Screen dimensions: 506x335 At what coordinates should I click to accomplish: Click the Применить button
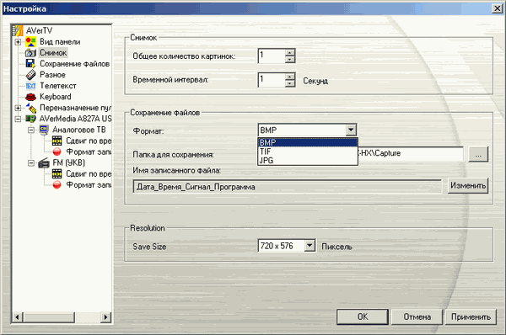[x=471, y=317]
